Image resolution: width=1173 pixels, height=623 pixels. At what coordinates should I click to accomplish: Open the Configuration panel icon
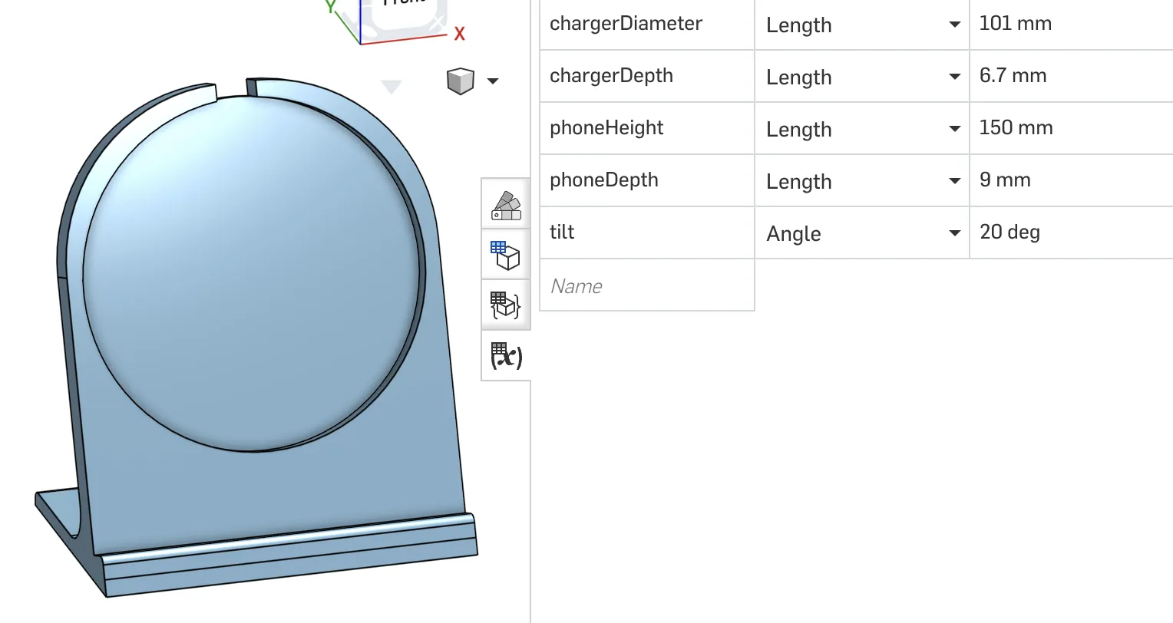pyautogui.click(x=506, y=255)
